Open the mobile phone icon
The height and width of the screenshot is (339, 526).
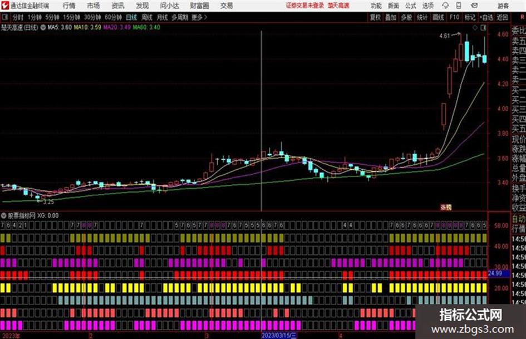click(x=459, y=6)
